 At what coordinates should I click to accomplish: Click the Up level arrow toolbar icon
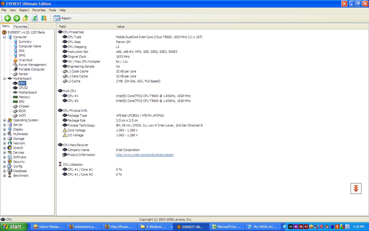[26, 18]
